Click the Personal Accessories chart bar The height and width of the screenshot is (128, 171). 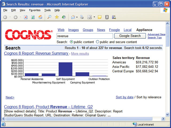(32, 75)
